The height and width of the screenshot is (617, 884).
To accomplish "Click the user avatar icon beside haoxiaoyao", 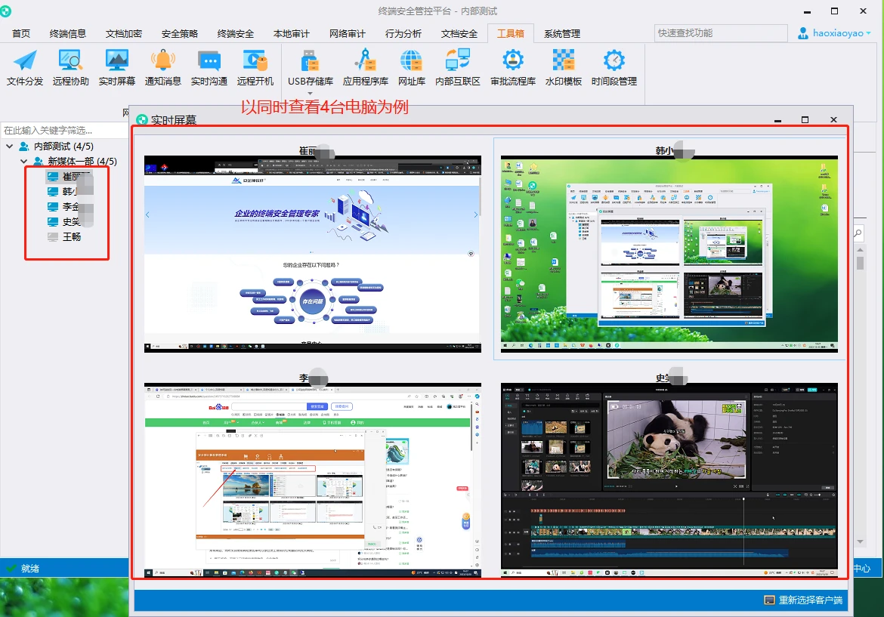I will tap(803, 33).
